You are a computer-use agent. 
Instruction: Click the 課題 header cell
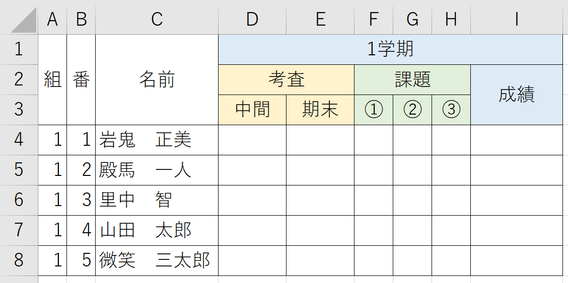(x=412, y=79)
